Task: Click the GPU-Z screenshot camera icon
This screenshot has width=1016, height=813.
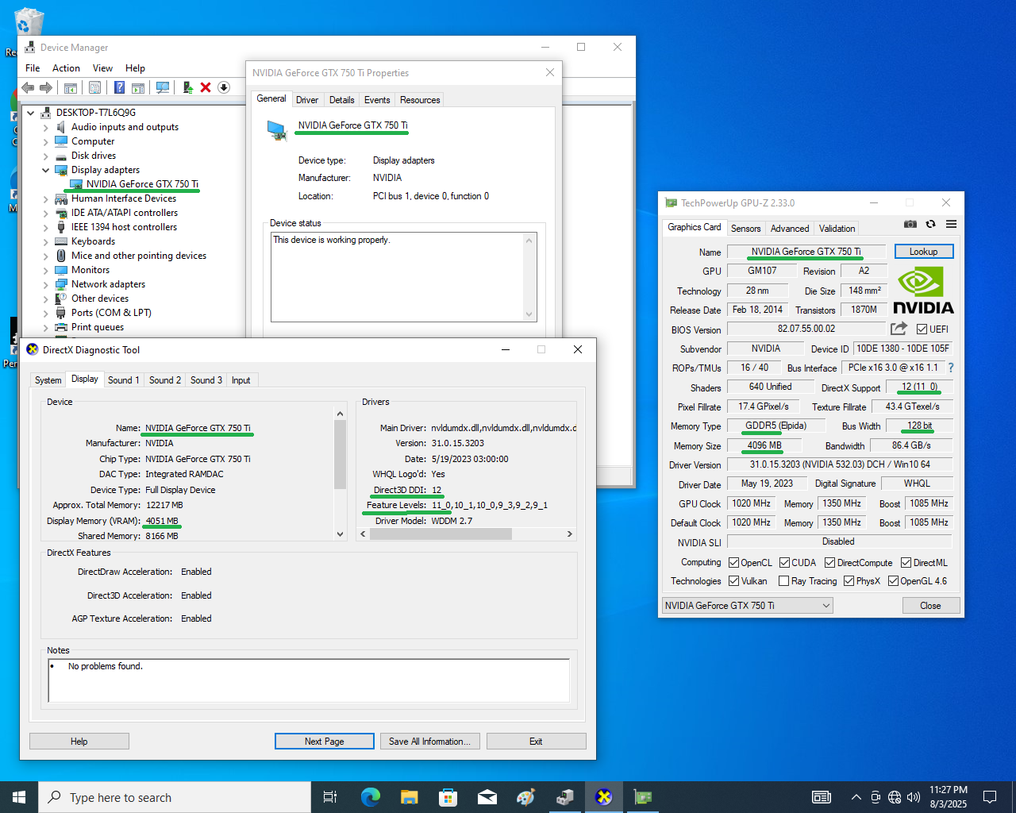Action: point(910,225)
